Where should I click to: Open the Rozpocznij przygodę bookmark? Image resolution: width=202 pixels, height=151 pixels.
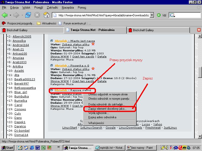[18, 23]
